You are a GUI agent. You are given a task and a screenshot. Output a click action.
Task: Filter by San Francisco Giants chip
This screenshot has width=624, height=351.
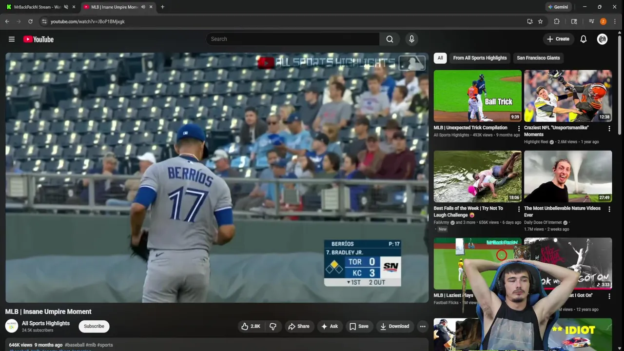[x=538, y=58]
